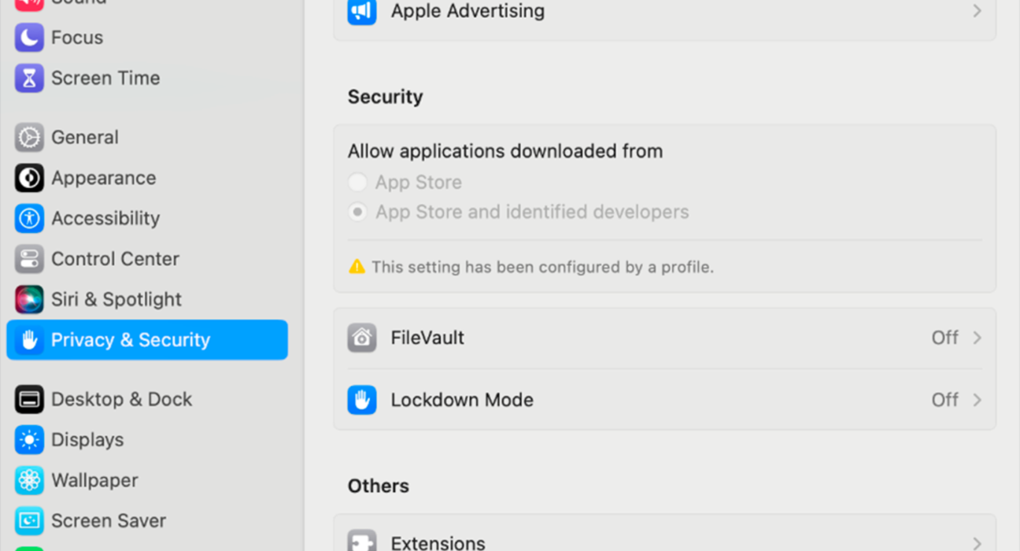Screen dimensions: 1020x551
Task: Open Appearance in the sidebar
Action: 103,178
